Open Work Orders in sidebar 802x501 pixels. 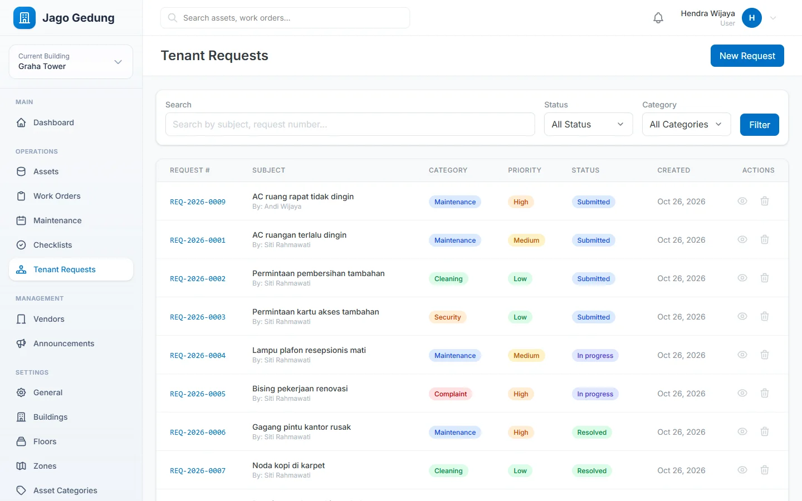[x=71, y=196]
